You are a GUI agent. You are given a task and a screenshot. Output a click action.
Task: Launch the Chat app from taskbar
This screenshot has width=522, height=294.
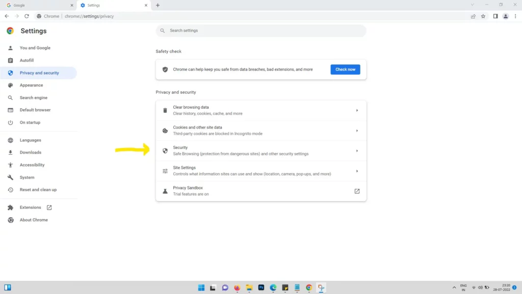click(225, 287)
